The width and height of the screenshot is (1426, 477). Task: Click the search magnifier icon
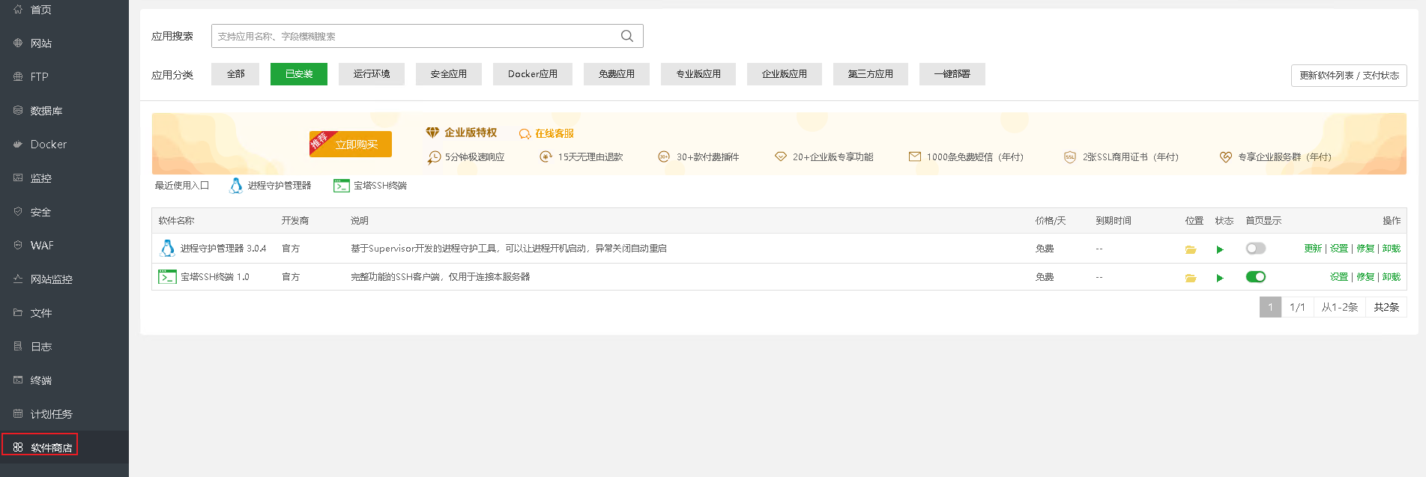627,36
